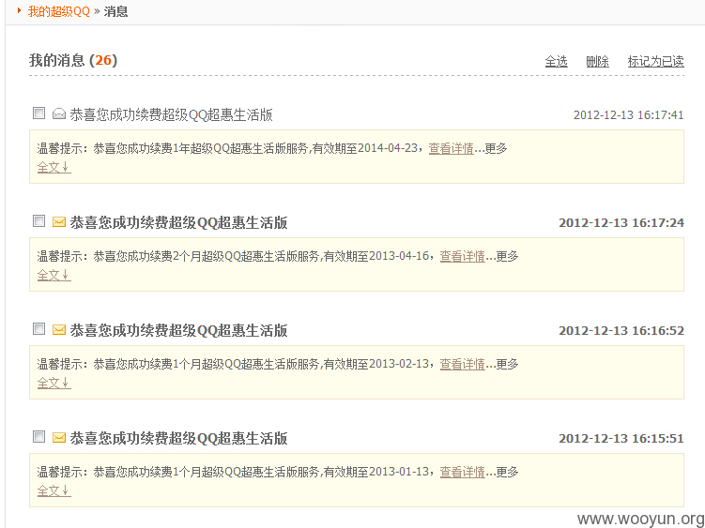This screenshot has width=705, height=528.
Task: Click the timestamp 2012-12-13 16:15:51
Action: (x=621, y=439)
